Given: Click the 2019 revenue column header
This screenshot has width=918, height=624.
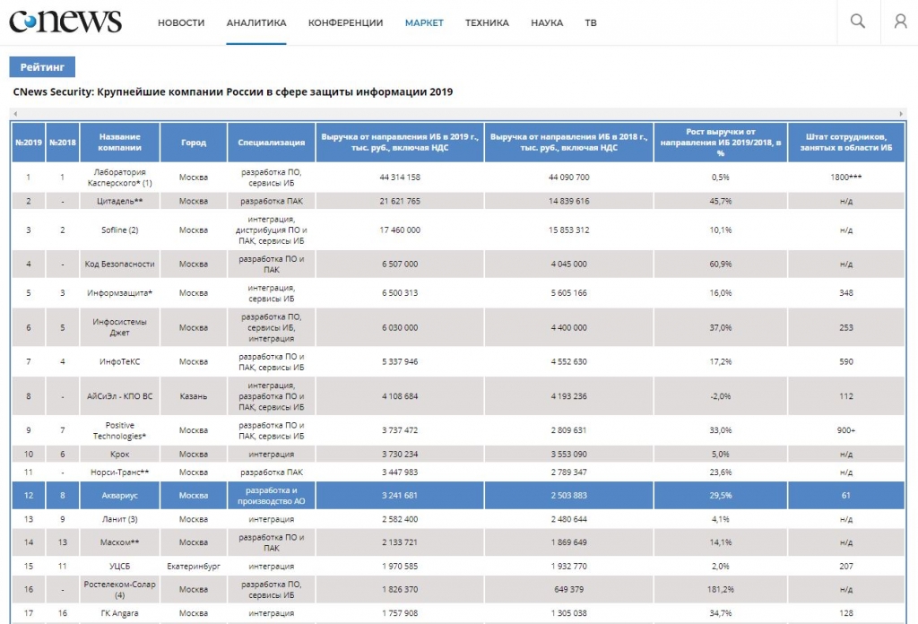Looking at the screenshot, I should [400, 143].
